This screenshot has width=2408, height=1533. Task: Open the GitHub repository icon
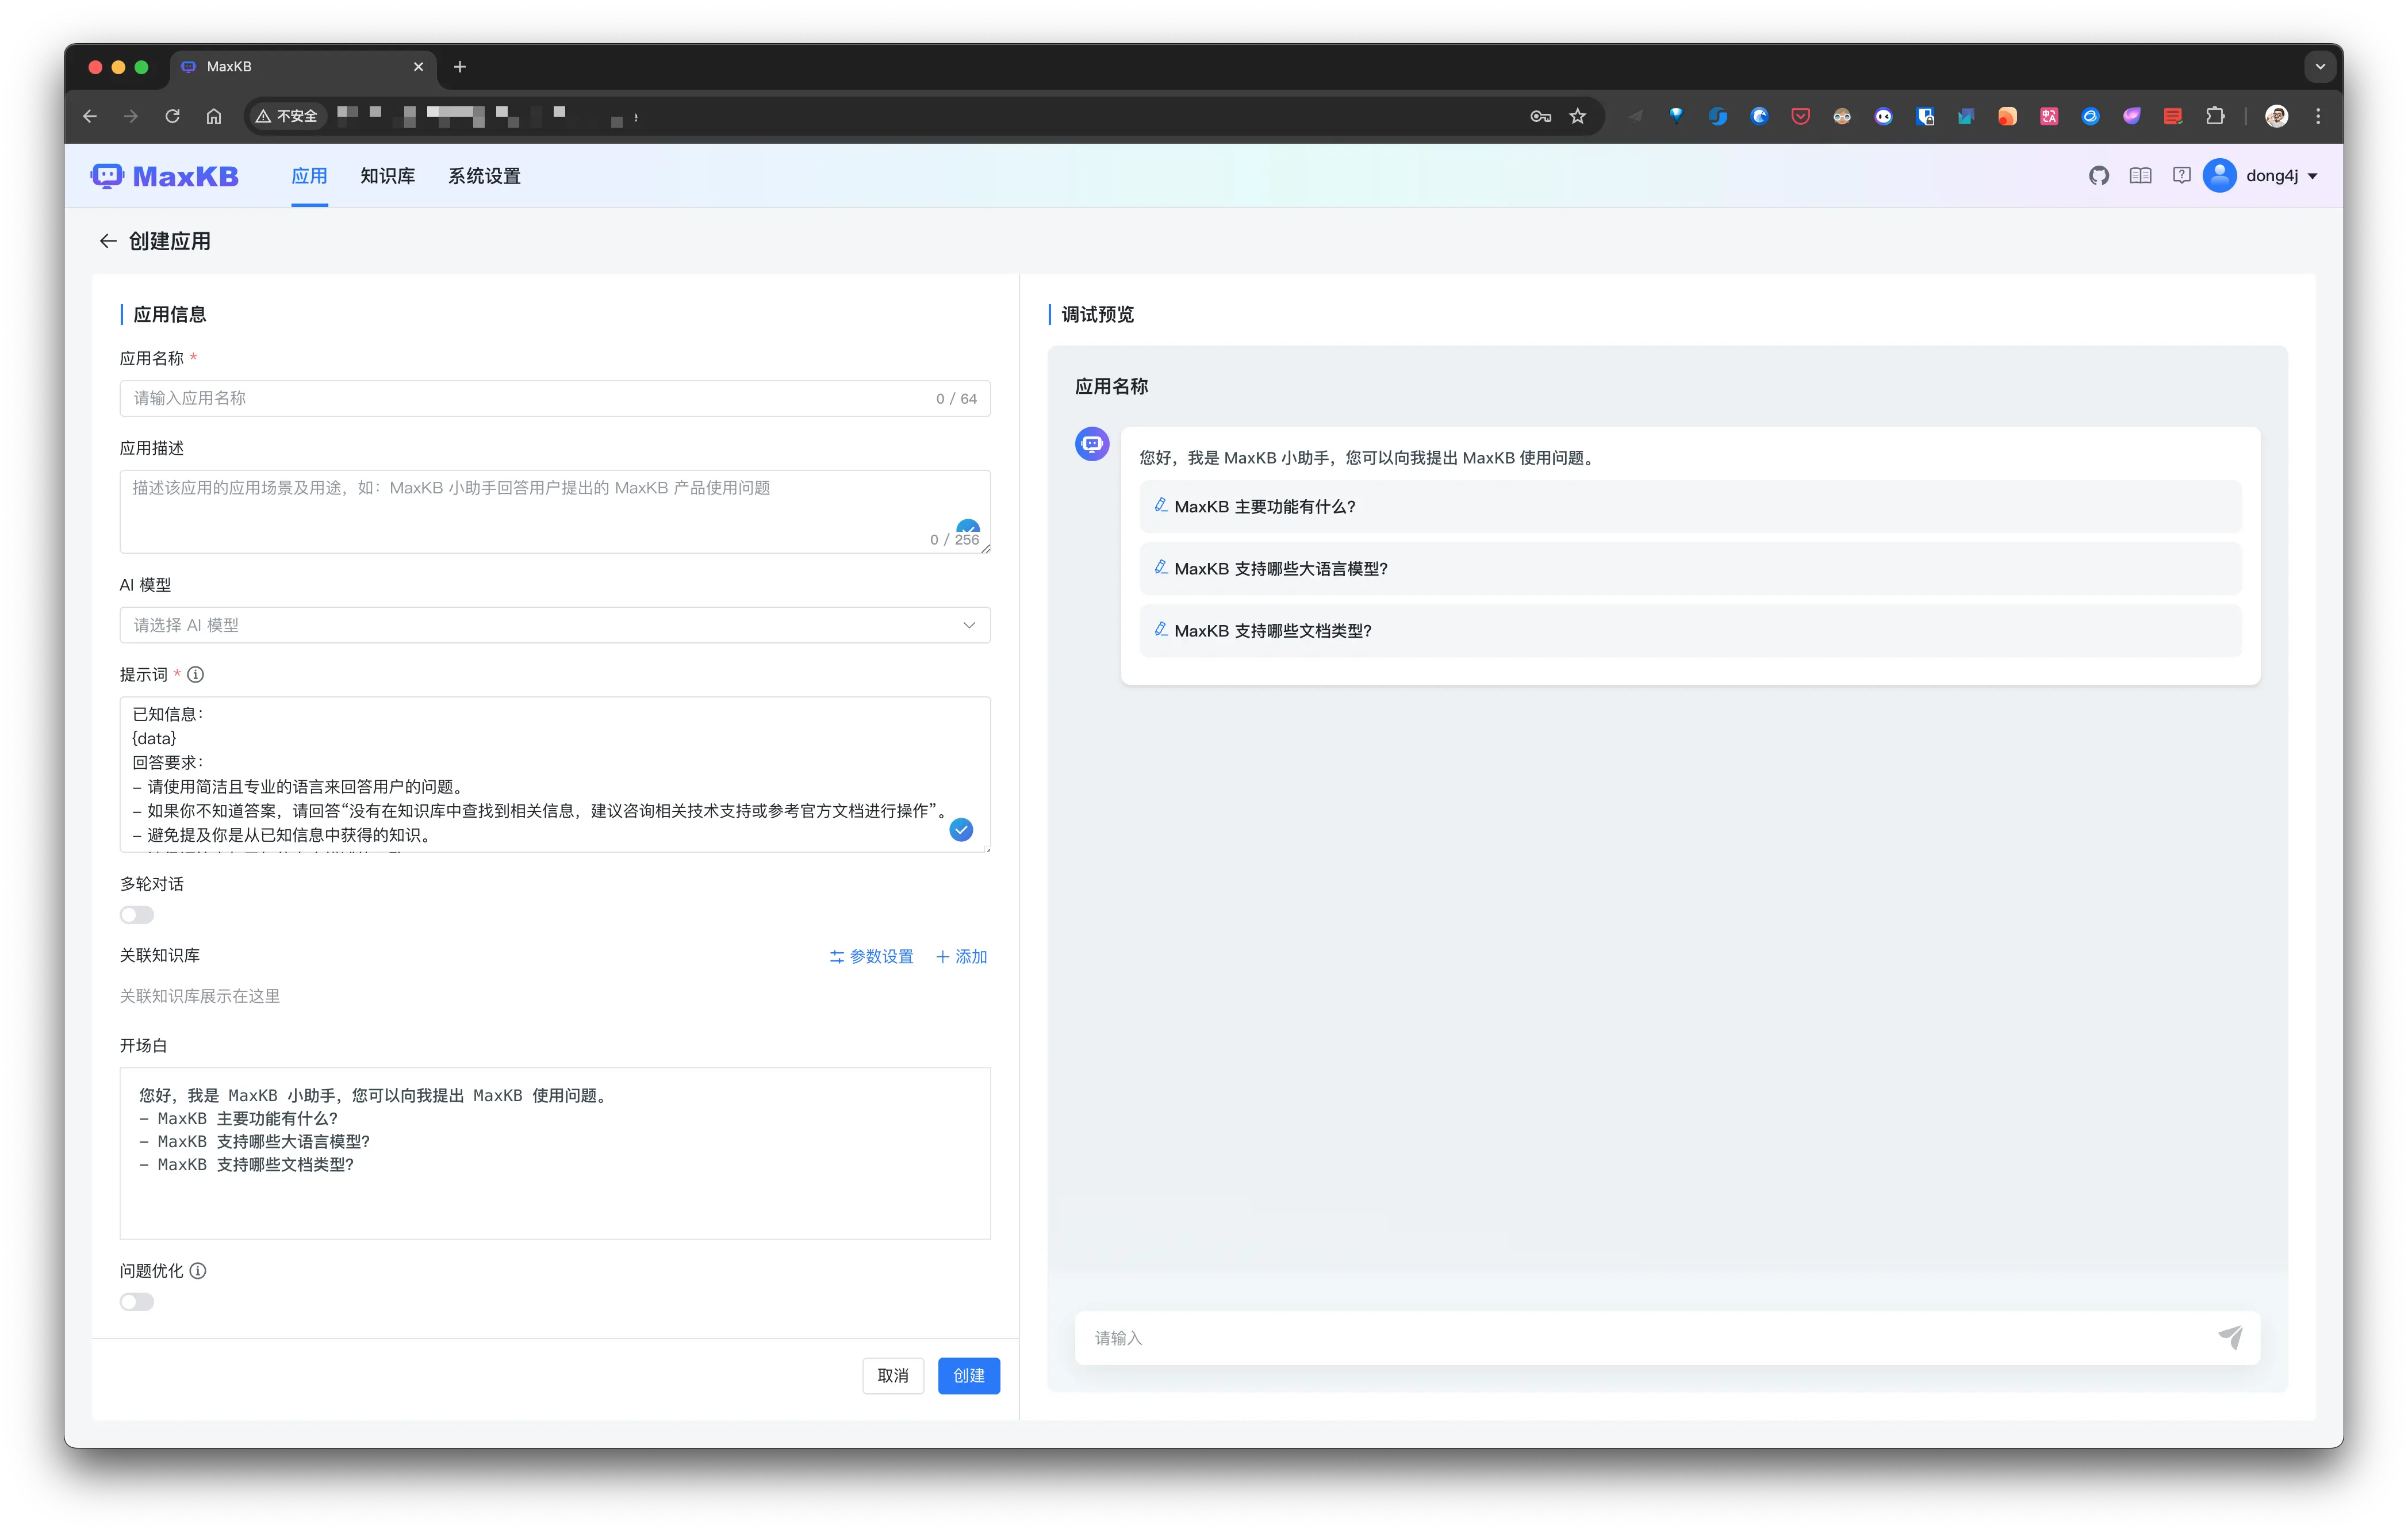click(x=2098, y=176)
